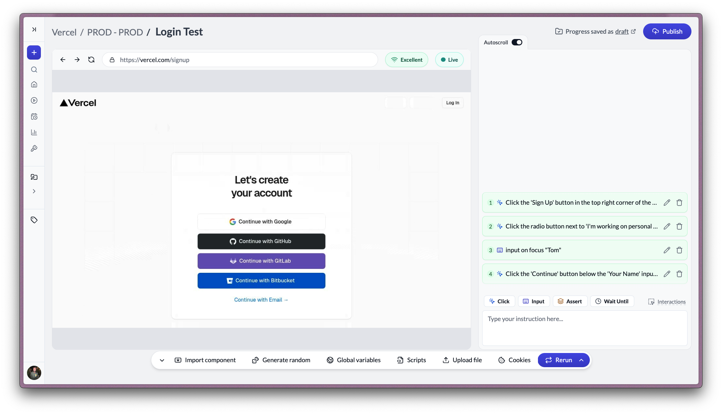Expand the Rerun button's chevron dropdown
This screenshot has width=722, height=414.
pyautogui.click(x=582, y=360)
